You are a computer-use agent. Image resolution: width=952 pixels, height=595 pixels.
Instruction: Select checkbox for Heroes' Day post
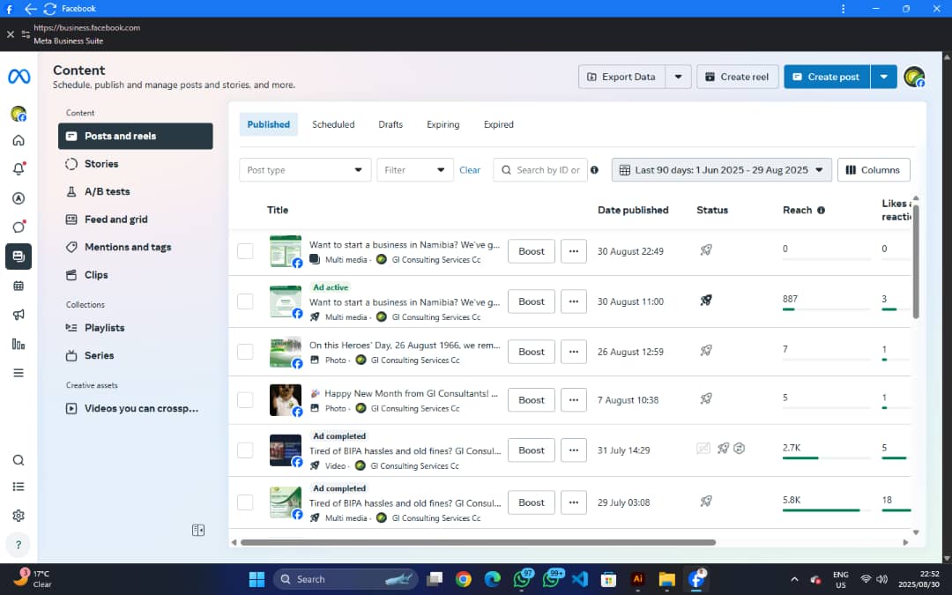(245, 352)
